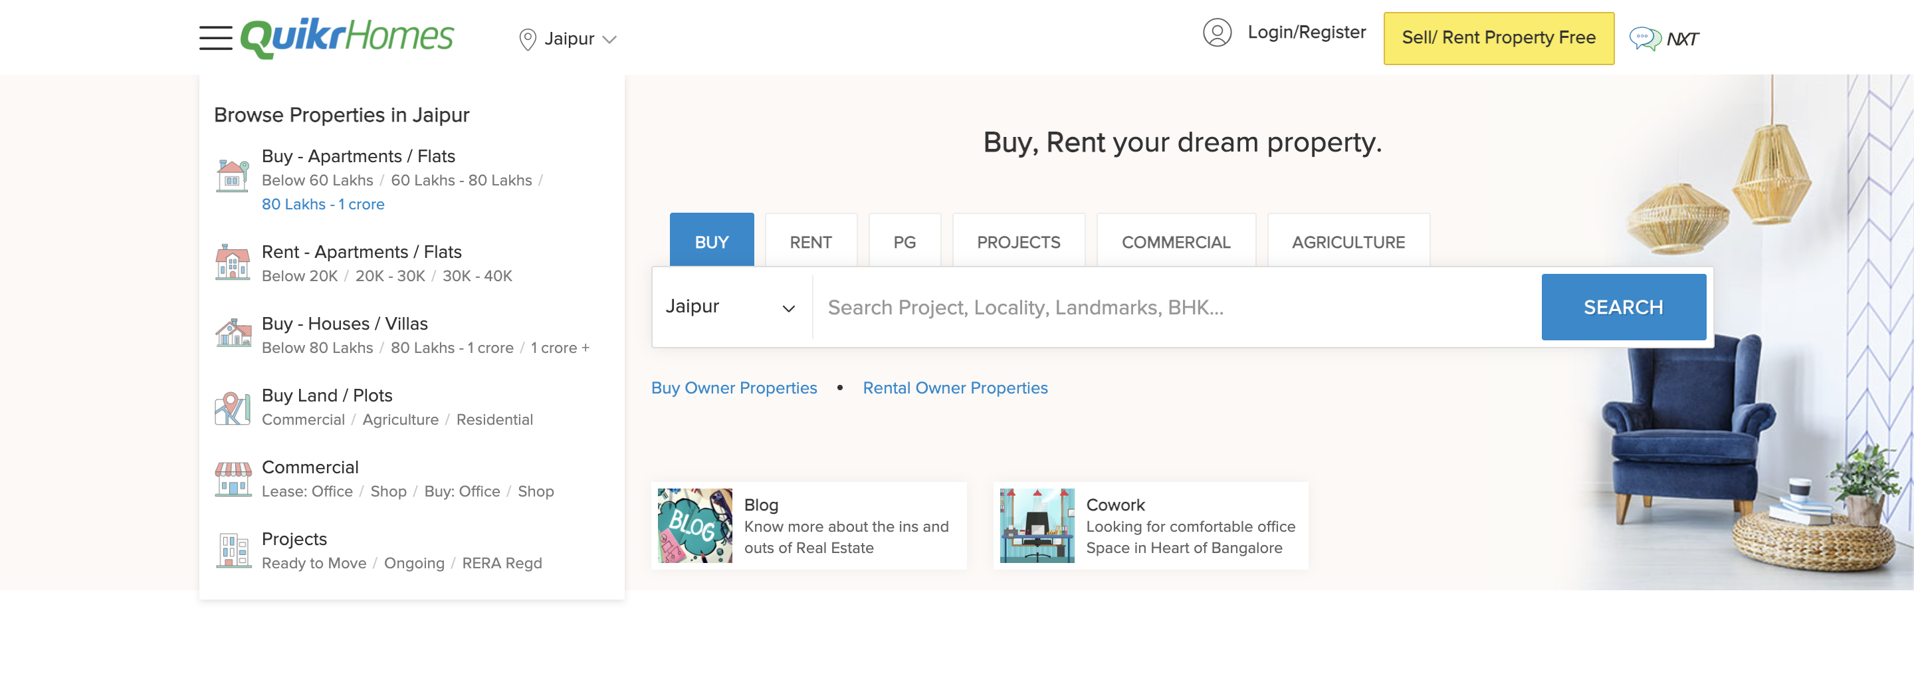Screen dimensions: 1914x674
Task: Switch to the RENT tab
Action: point(811,241)
